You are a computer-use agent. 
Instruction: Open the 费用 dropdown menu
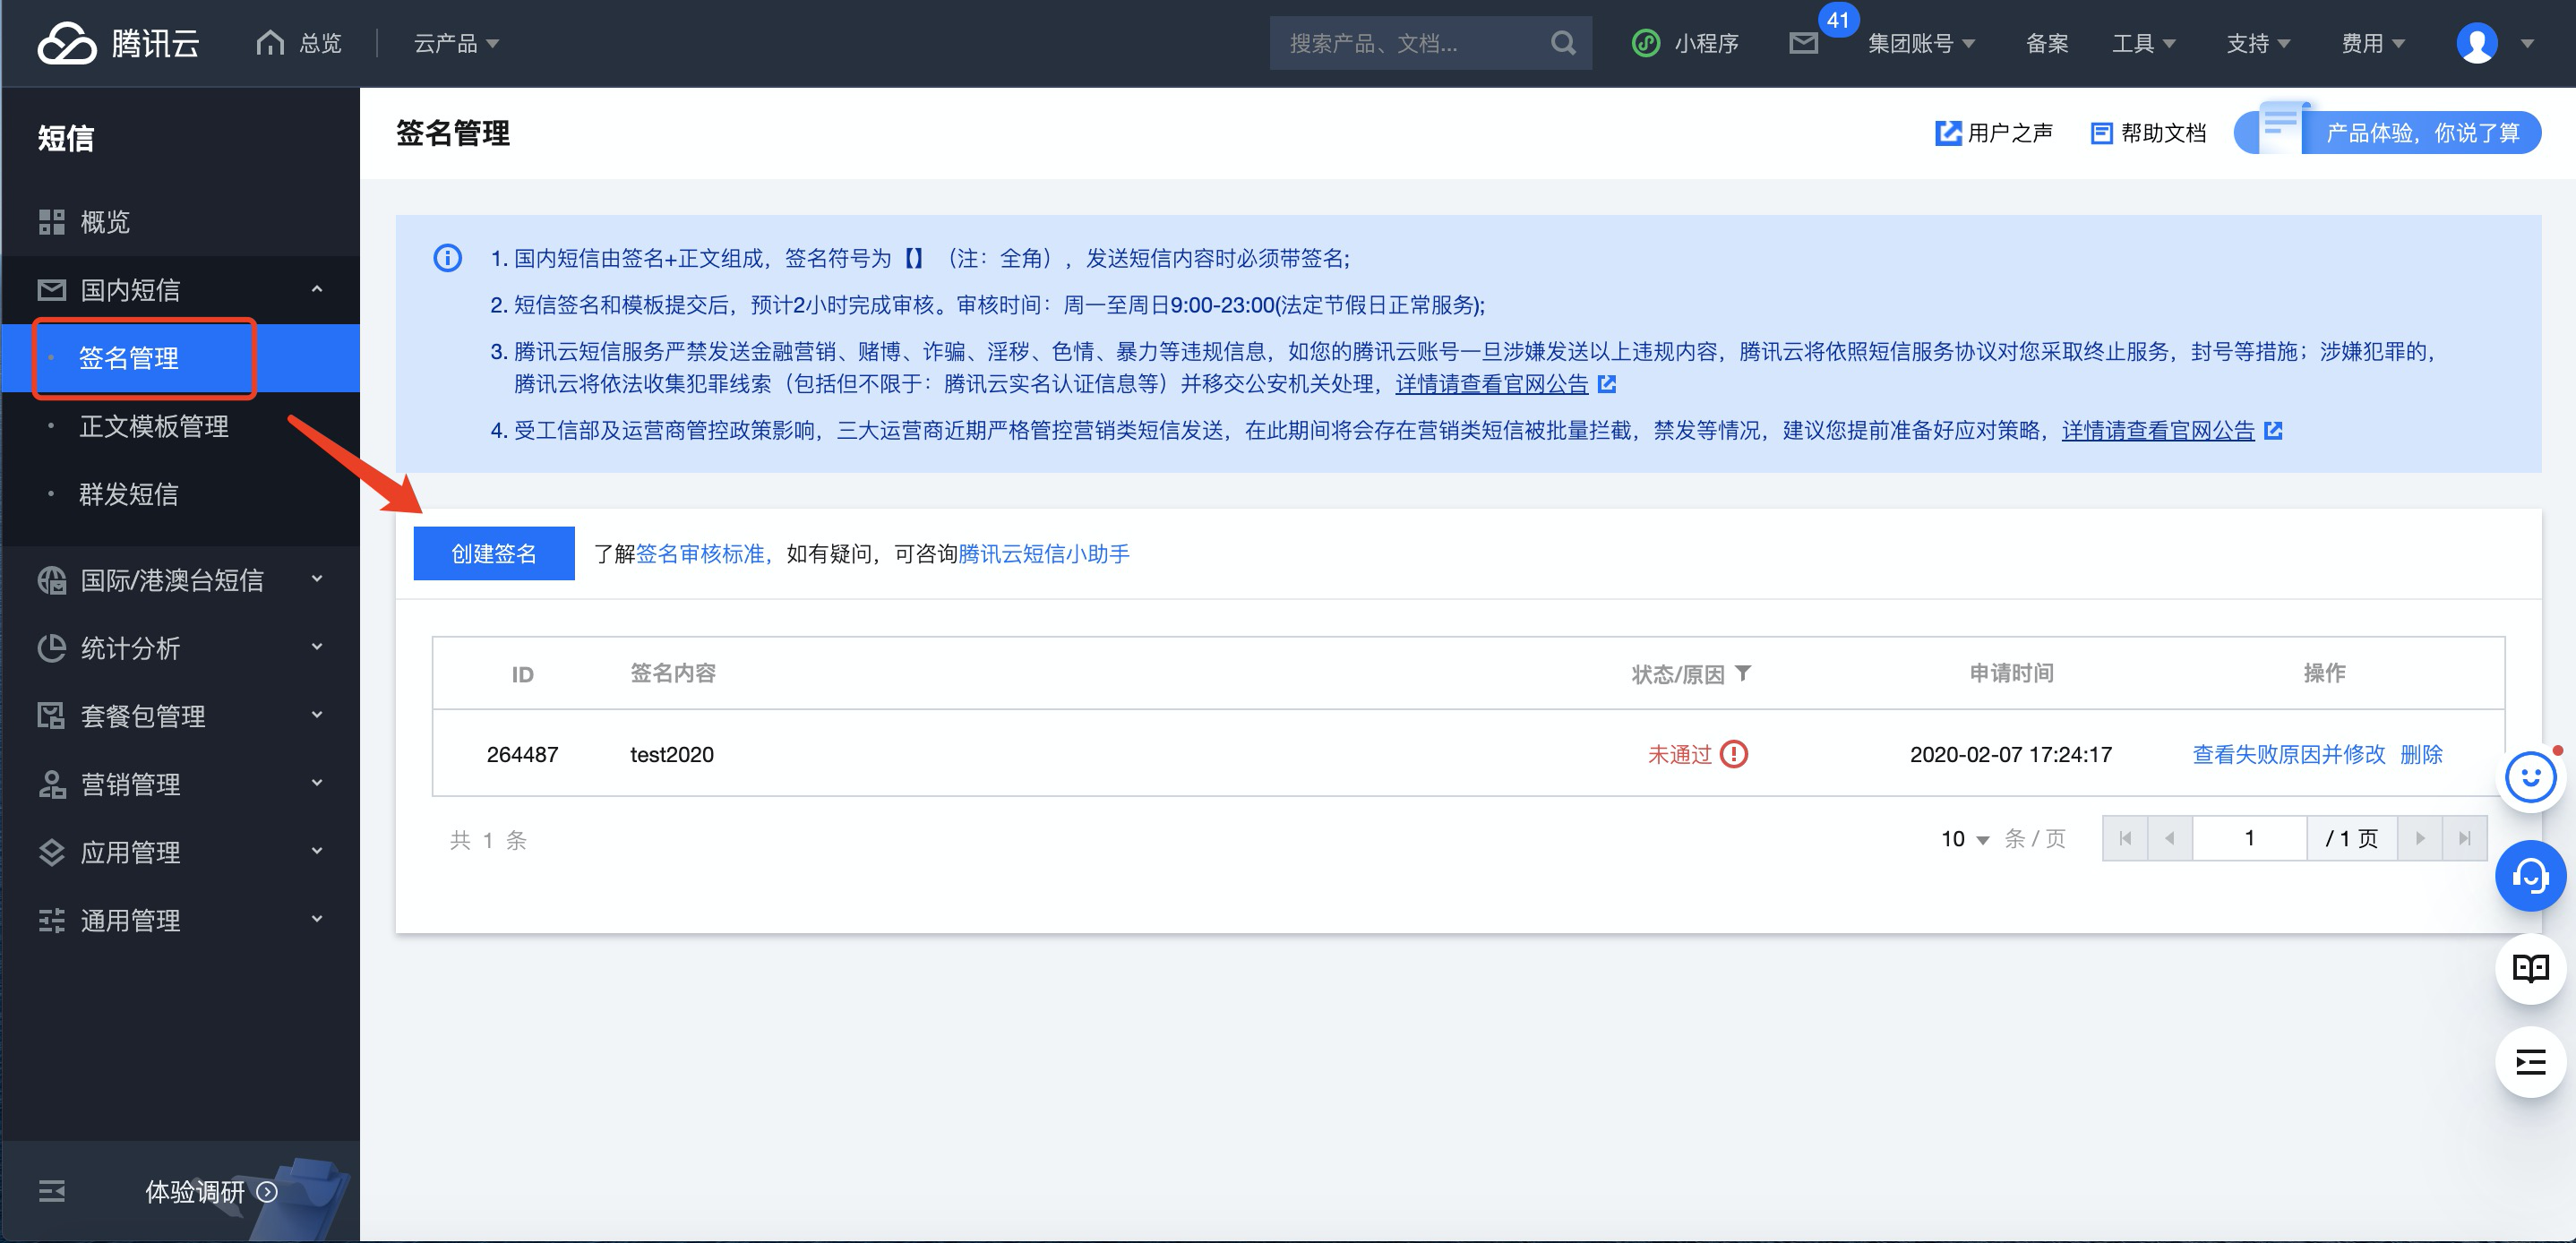coord(2372,43)
